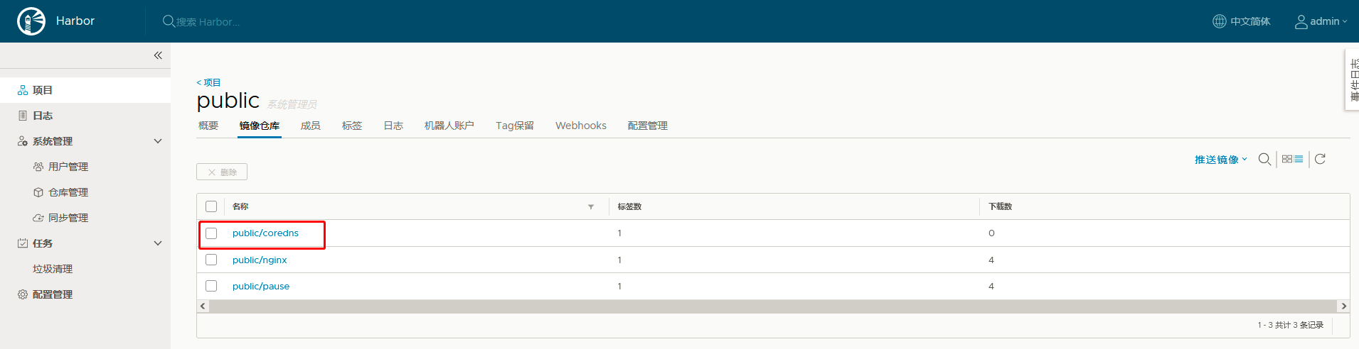Open repository search magnifier above table

click(1264, 159)
